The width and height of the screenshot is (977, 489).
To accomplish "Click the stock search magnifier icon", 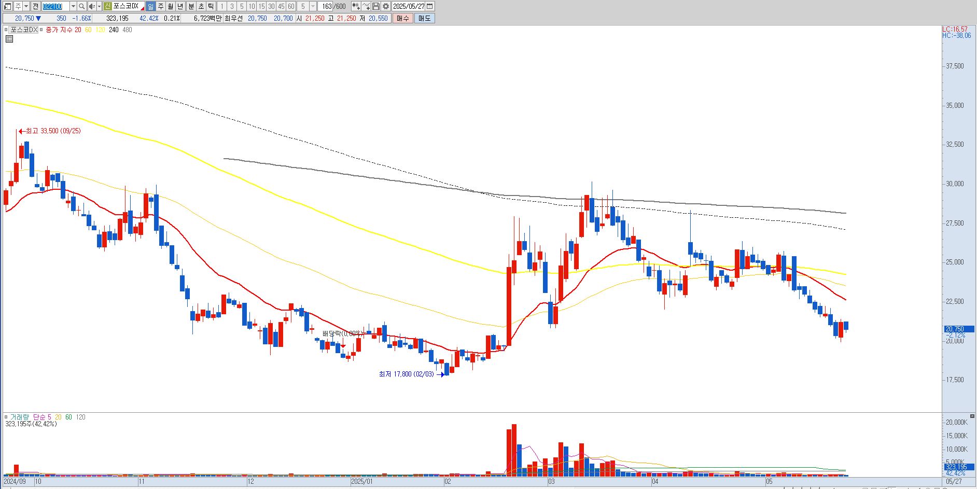I will pyautogui.click(x=82, y=6).
